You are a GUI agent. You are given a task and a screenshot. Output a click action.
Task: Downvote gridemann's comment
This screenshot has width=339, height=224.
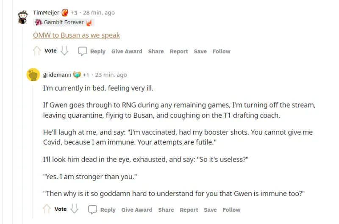tap(75, 209)
